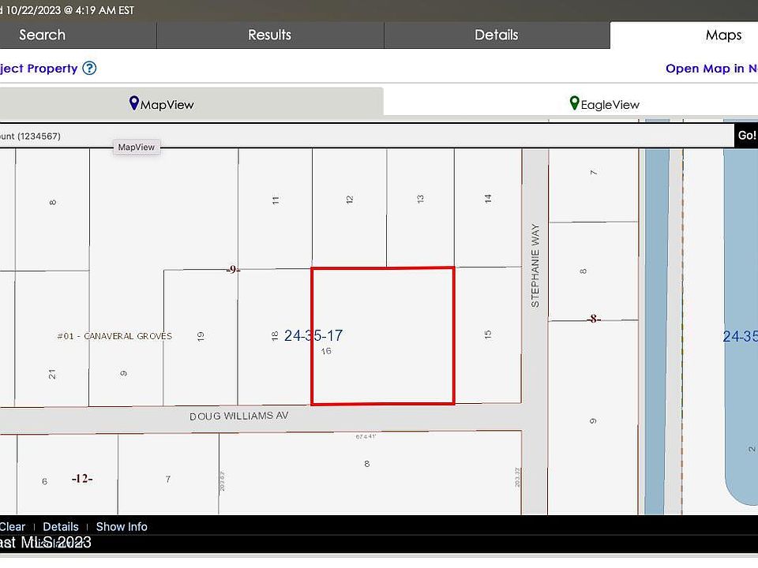Focus the account number input field

pos(363,136)
